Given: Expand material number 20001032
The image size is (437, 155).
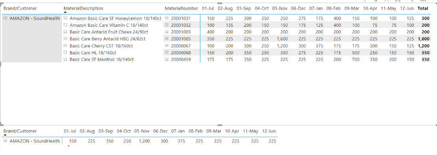Looking at the screenshot, I should [167, 25].
